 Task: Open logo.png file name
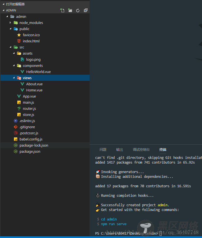tap(33, 60)
